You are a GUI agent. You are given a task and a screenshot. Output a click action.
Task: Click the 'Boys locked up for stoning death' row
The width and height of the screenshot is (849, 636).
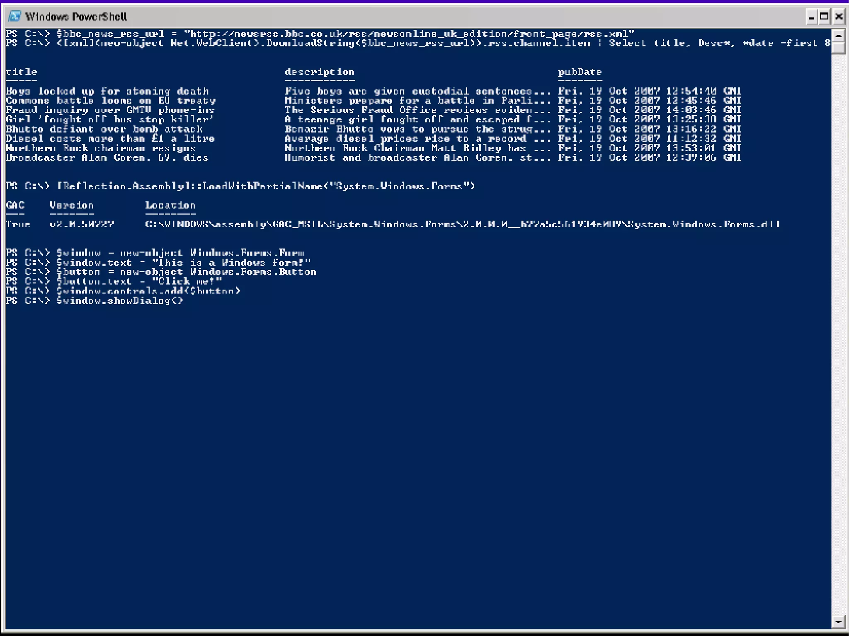coord(107,91)
